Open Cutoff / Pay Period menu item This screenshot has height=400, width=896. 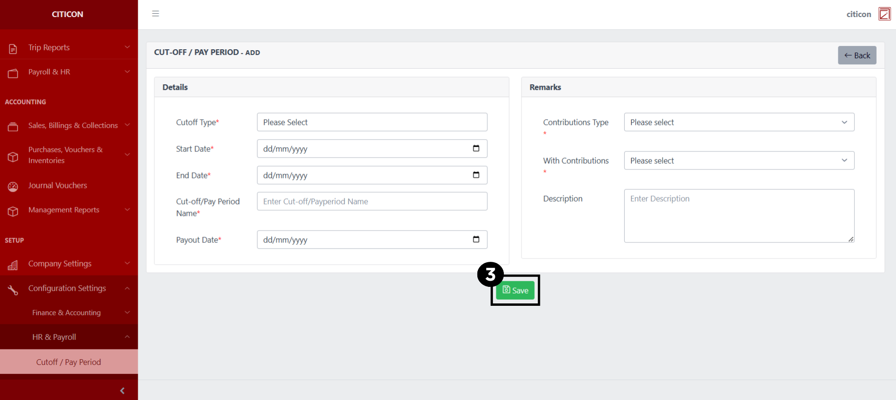[69, 362]
